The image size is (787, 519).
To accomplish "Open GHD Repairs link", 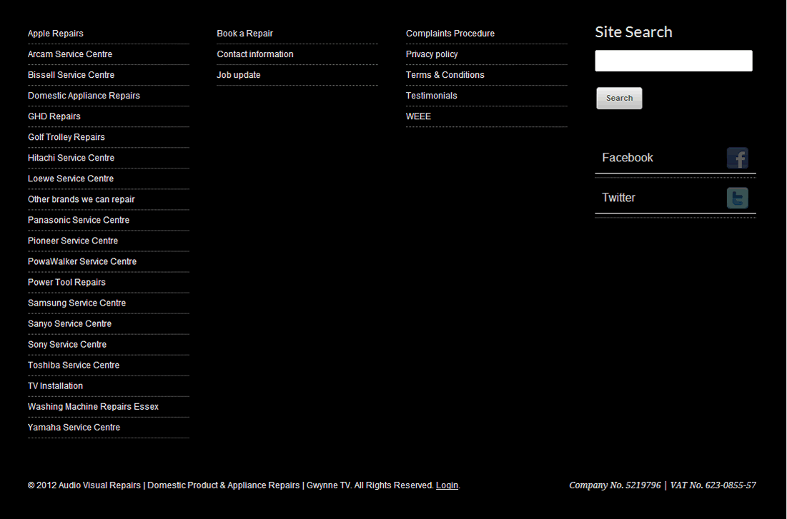I will [54, 116].
